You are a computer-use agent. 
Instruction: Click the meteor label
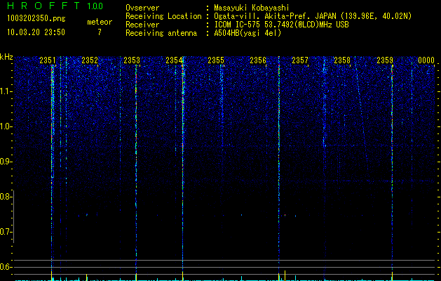pos(100,22)
